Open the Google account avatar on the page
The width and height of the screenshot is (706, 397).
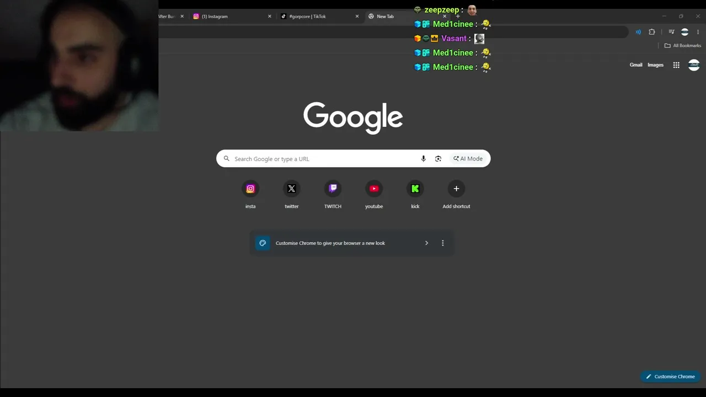click(x=694, y=65)
